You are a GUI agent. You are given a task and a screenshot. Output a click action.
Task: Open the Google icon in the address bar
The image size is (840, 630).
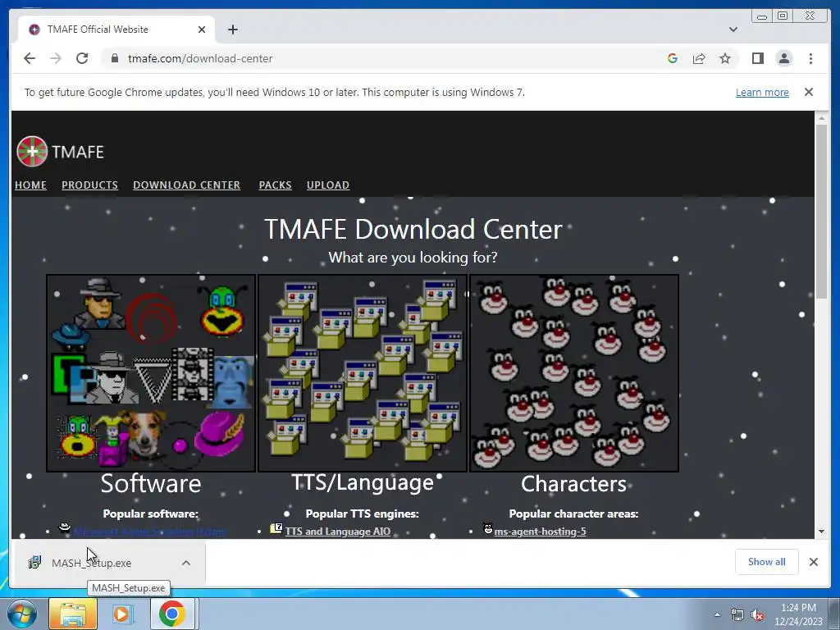pos(673,58)
